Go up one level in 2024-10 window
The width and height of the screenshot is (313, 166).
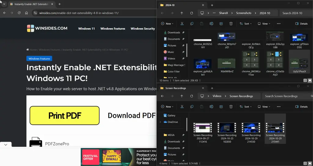[182, 13]
